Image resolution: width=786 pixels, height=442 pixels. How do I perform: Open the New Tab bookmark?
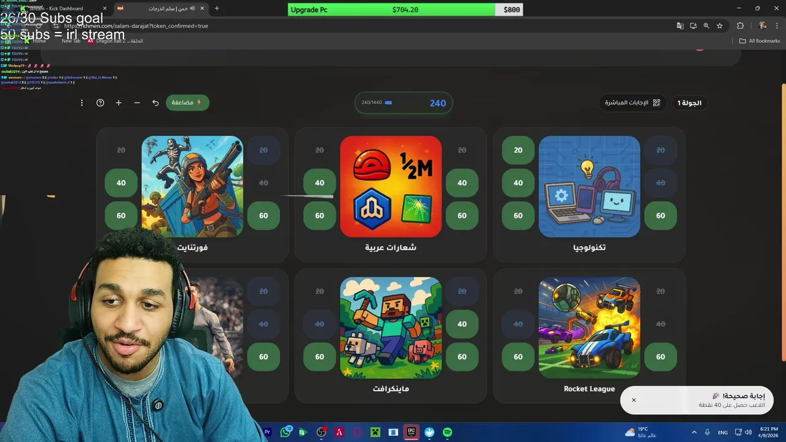[x=71, y=41]
